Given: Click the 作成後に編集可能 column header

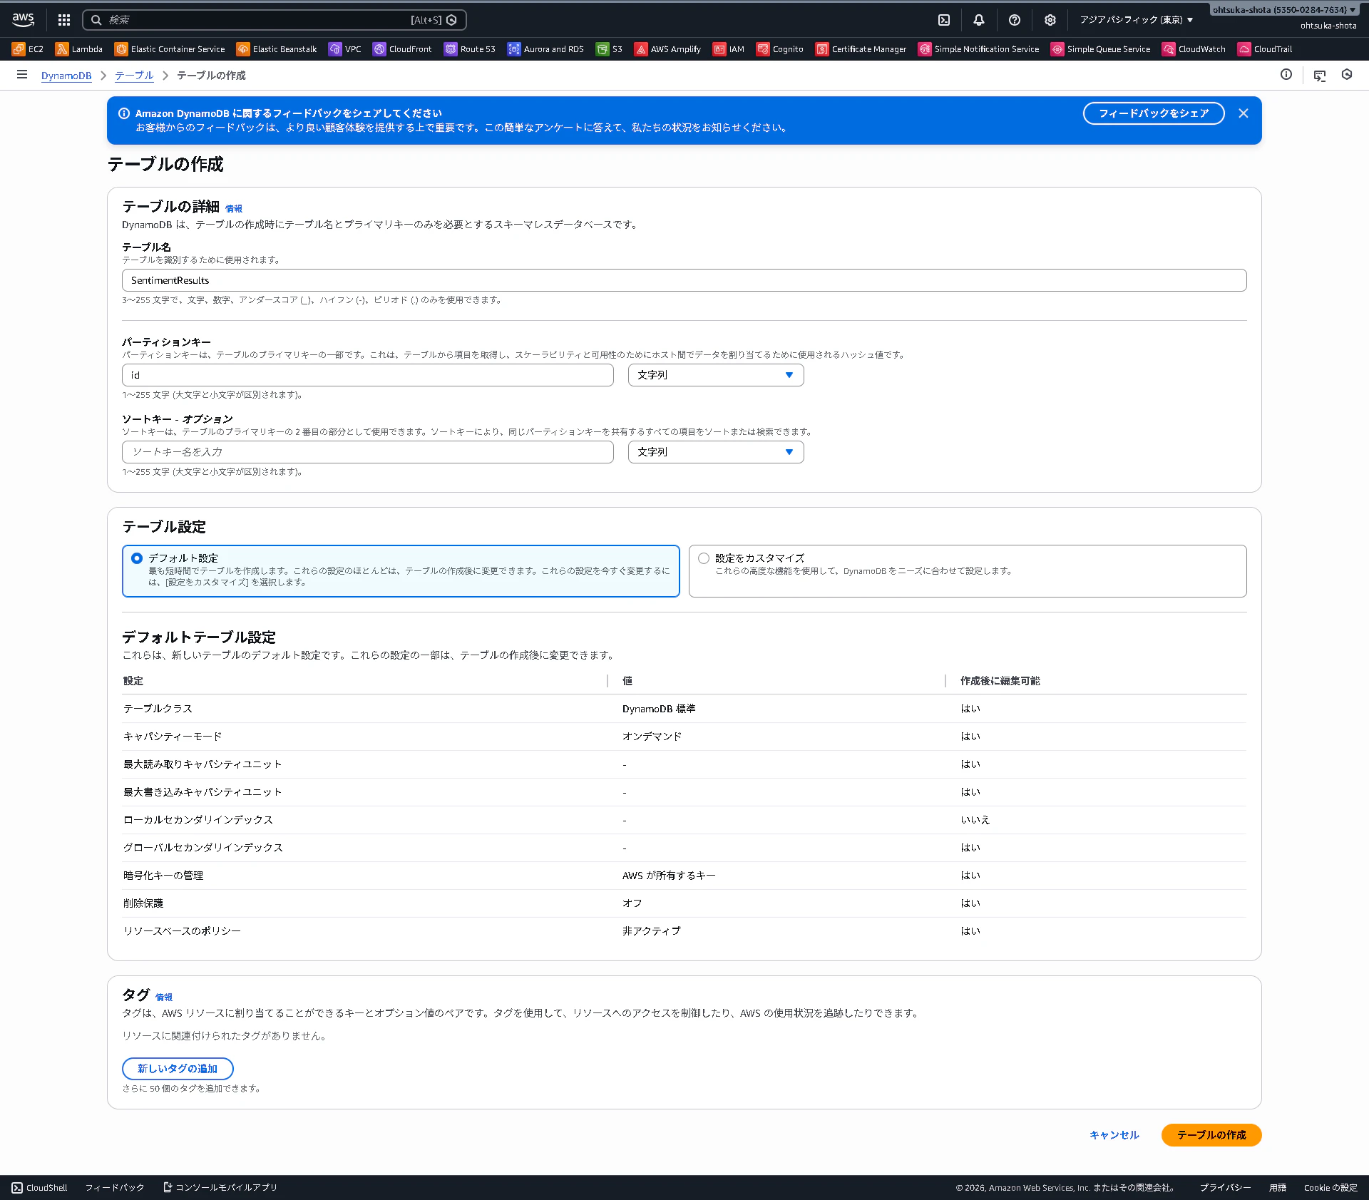Looking at the screenshot, I should point(1000,681).
